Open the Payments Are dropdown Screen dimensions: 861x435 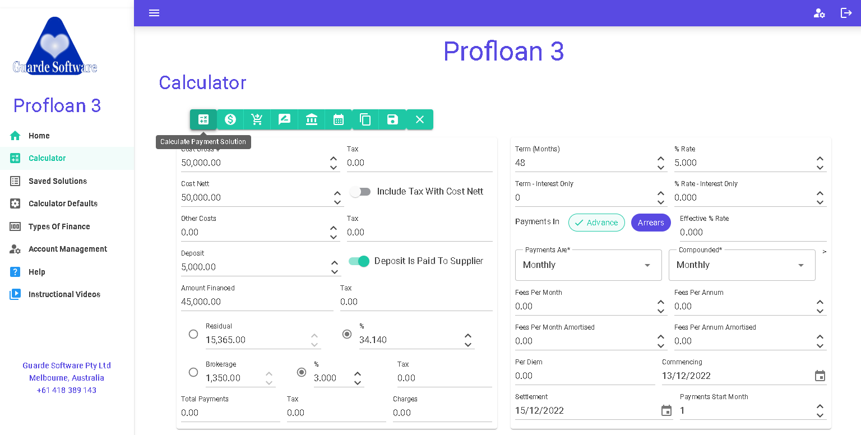pyautogui.click(x=588, y=265)
